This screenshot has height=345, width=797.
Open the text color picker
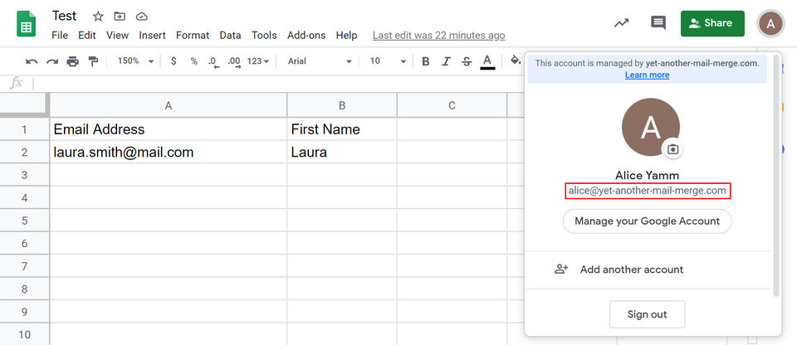(487, 61)
